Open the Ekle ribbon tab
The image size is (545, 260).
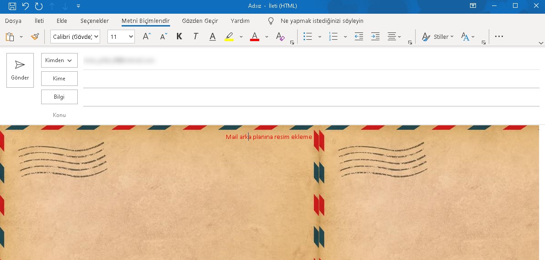[62, 21]
